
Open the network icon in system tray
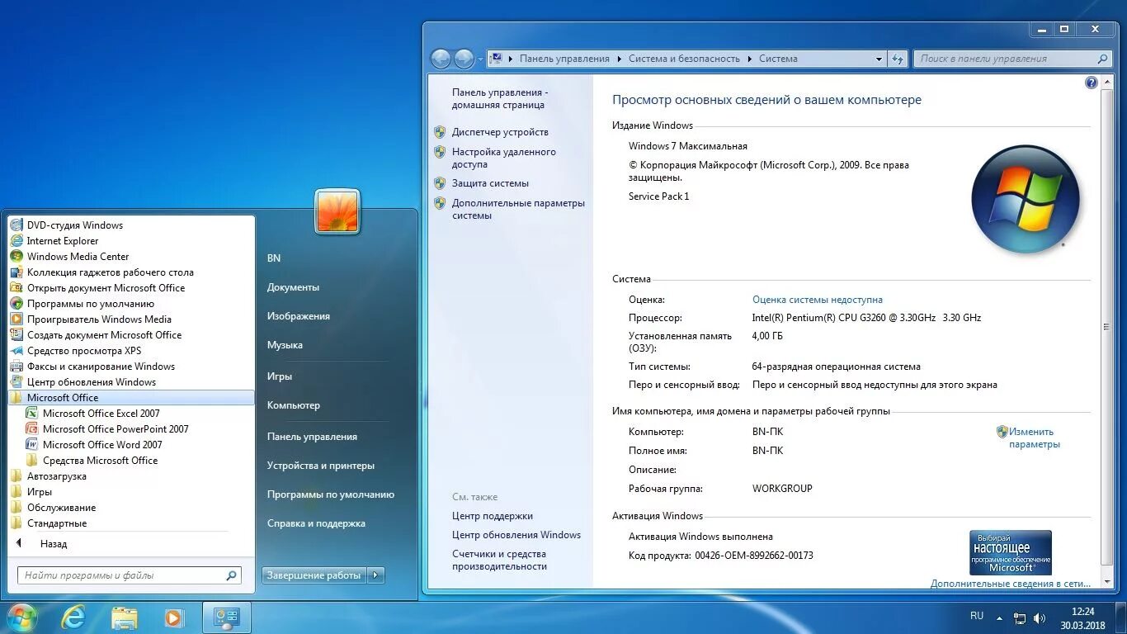(x=1020, y=618)
